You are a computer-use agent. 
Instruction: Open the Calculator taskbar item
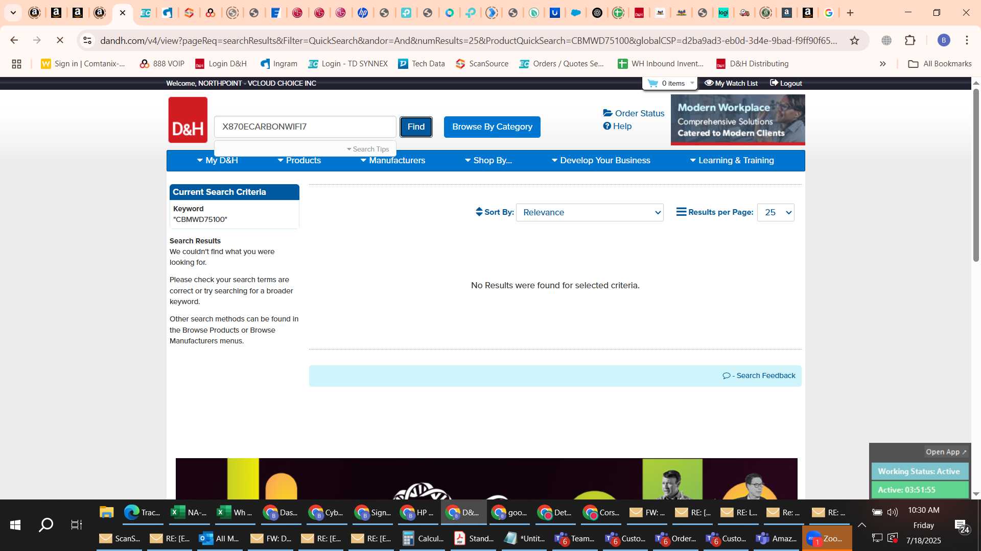[x=424, y=538]
